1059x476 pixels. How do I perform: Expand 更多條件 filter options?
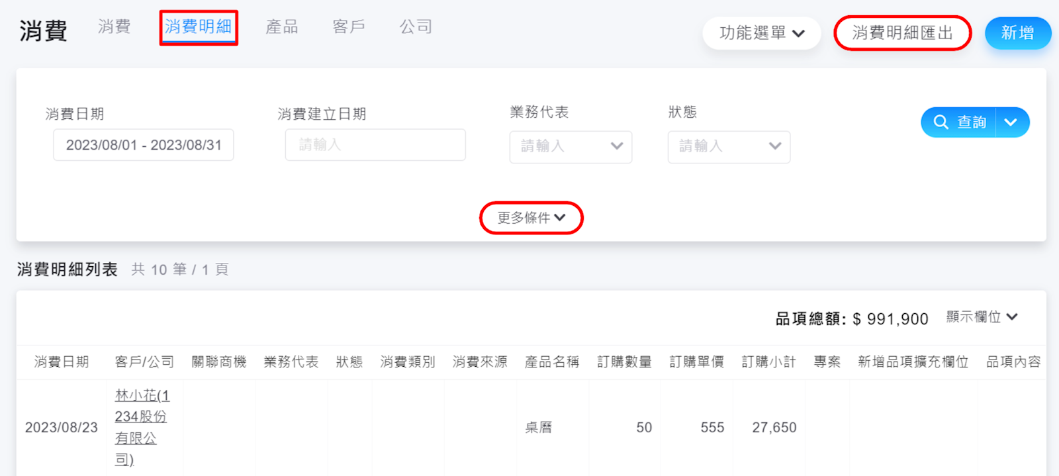pyautogui.click(x=531, y=218)
